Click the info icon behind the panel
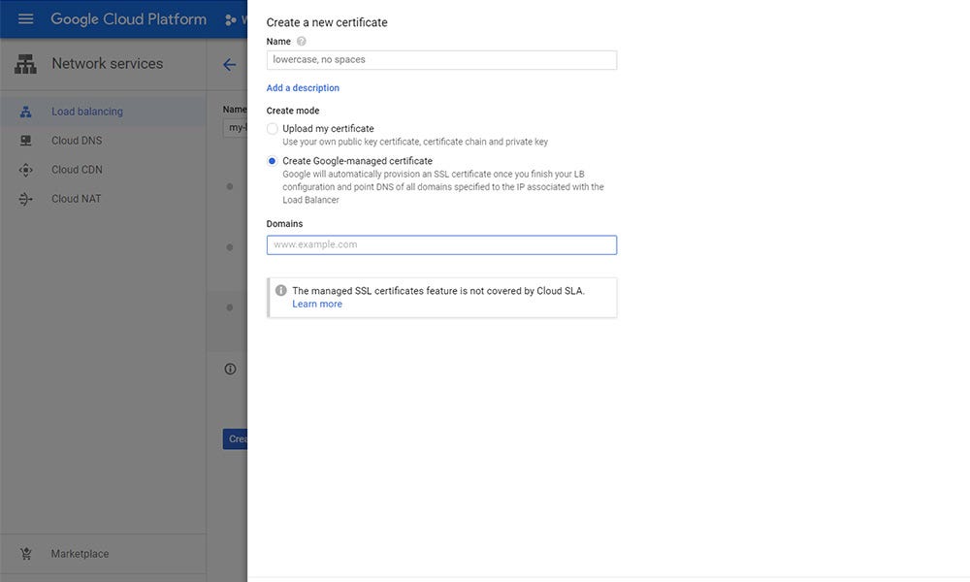The height and width of the screenshot is (582, 970). click(230, 370)
